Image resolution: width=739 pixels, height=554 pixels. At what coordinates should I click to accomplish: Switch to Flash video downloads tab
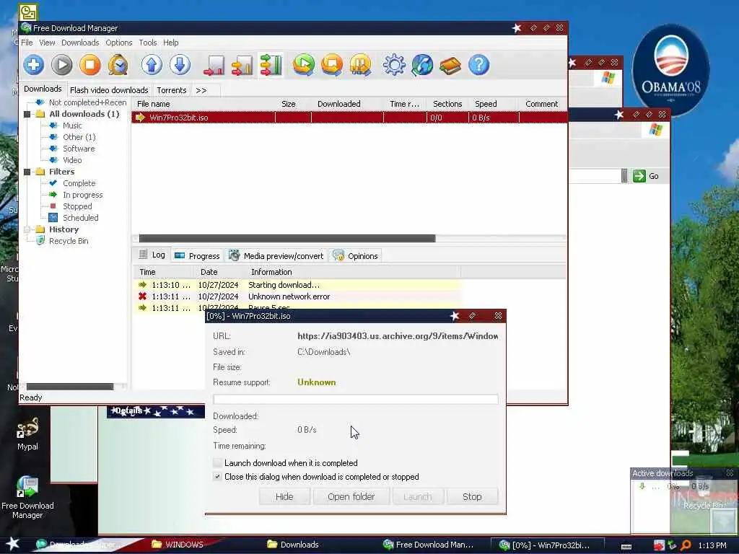click(109, 90)
